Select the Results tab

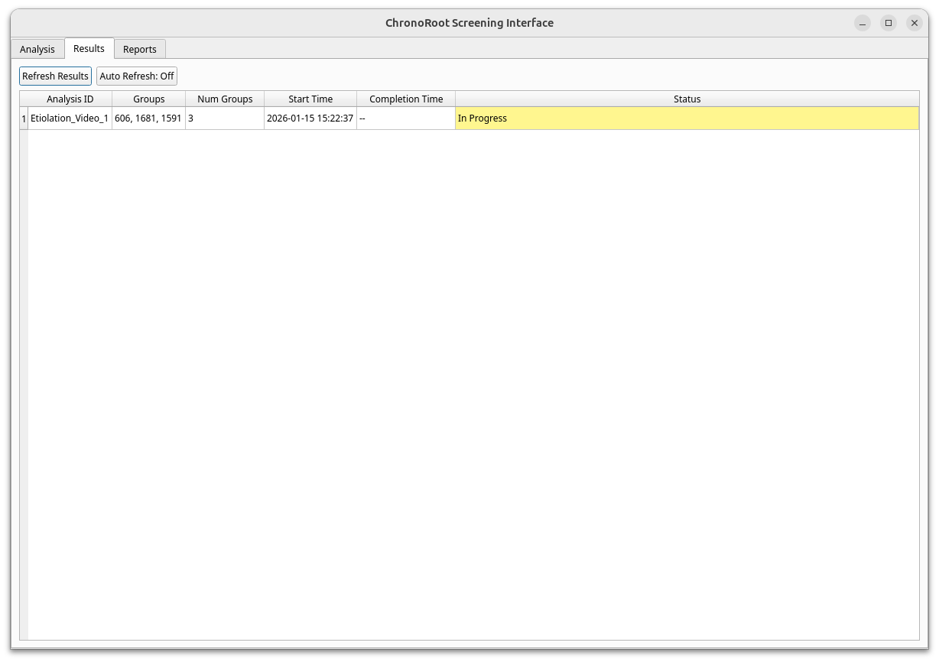tap(89, 48)
